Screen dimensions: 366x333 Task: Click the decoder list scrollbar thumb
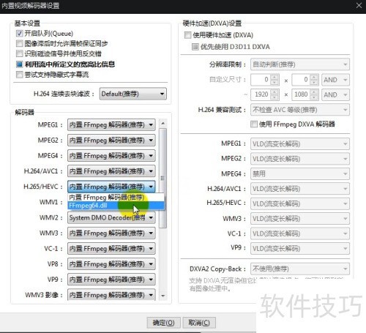point(163,178)
